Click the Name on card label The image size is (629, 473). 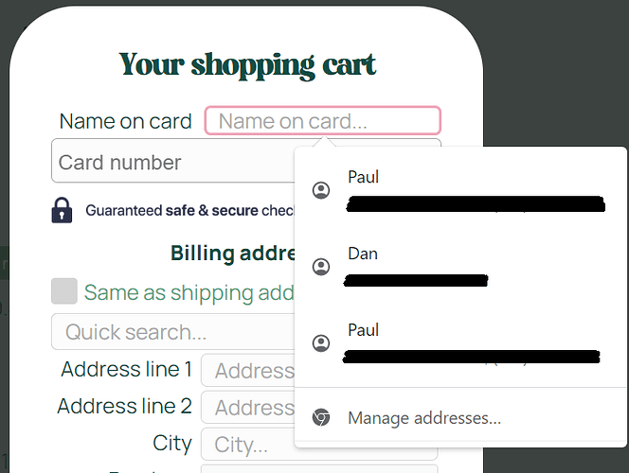pos(125,121)
